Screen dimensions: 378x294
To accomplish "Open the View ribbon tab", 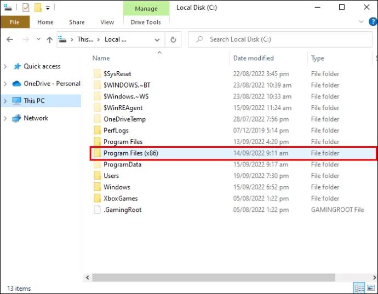I will point(107,22).
